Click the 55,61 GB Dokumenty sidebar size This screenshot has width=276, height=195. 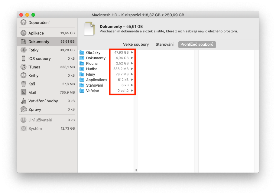pyautogui.click(x=67, y=41)
